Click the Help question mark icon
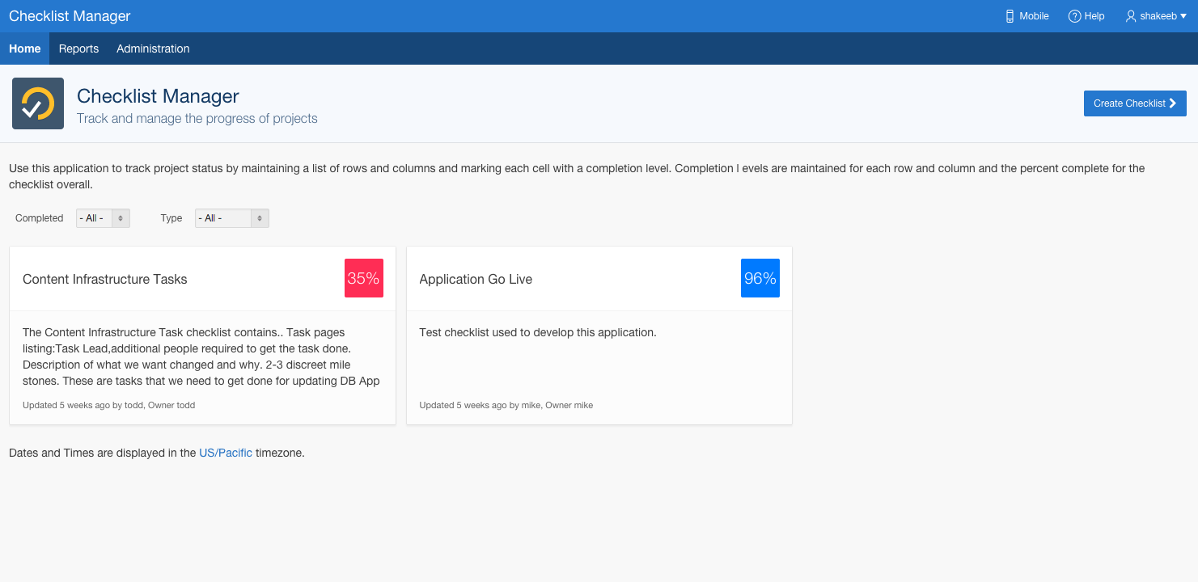The width and height of the screenshot is (1198, 582). pos(1074,16)
